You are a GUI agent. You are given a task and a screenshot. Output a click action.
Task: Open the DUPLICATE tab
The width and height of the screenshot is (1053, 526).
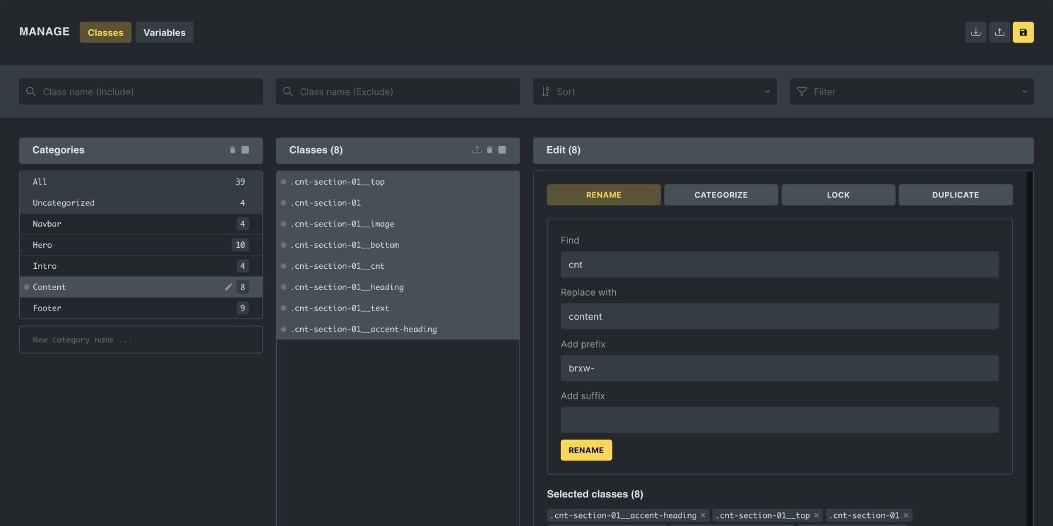pos(955,195)
